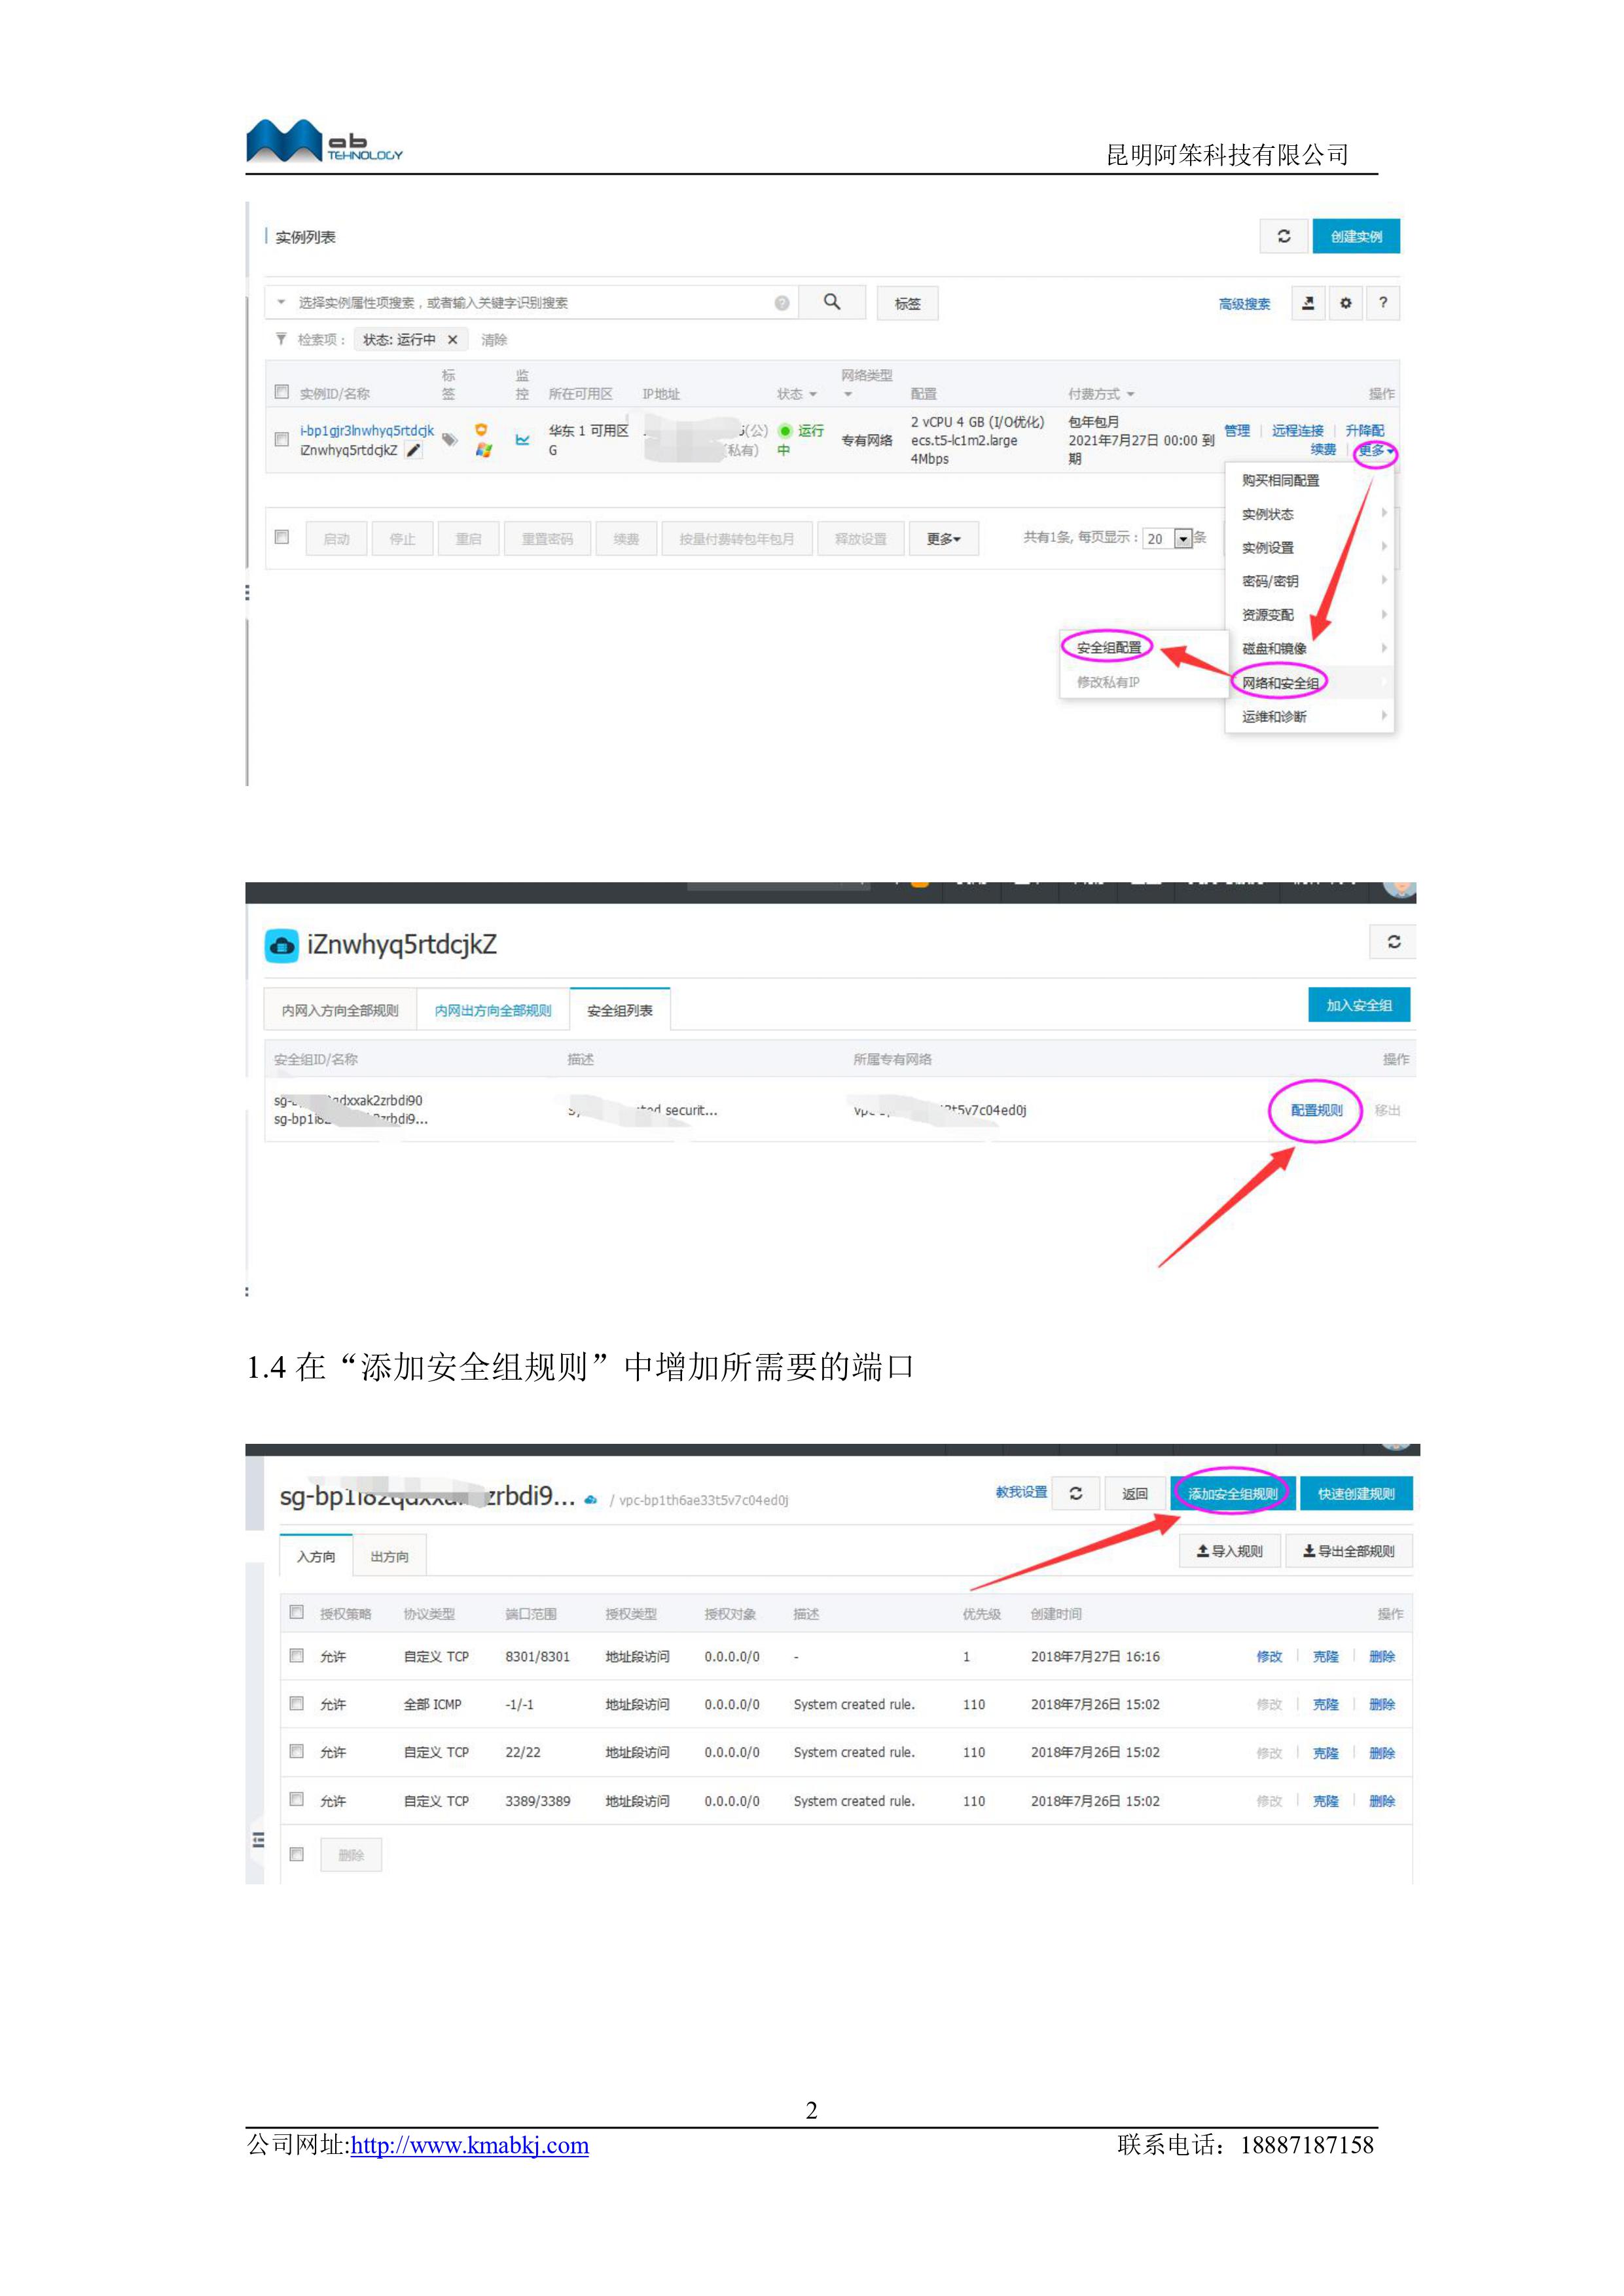The image size is (1624, 2296).
Task: Click 添加安全组规则 button
Action: [x=1233, y=1494]
